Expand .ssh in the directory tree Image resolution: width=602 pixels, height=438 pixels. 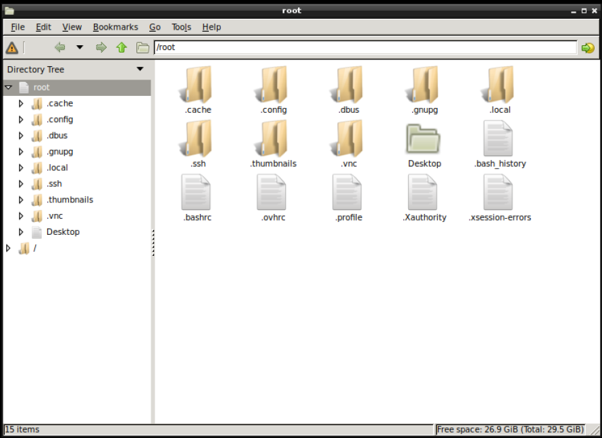21,184
